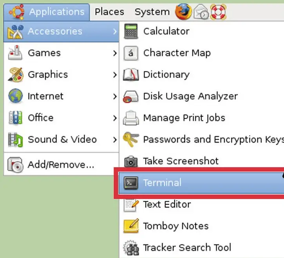The height and width of the screenshot is (258, 284).
Task: Click the Take Screenshot camera icon
Action: coord(131,161)
